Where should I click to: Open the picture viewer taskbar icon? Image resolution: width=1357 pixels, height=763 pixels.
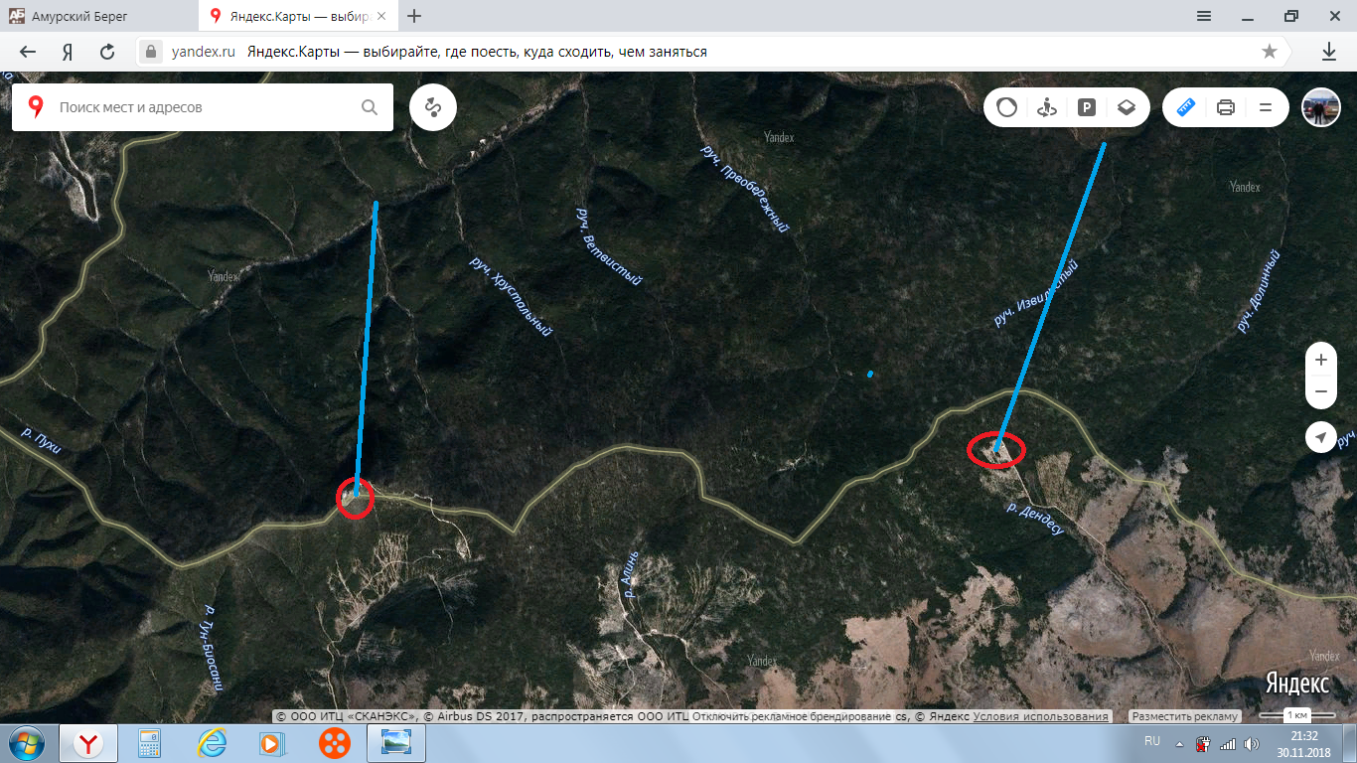(396, 743)
